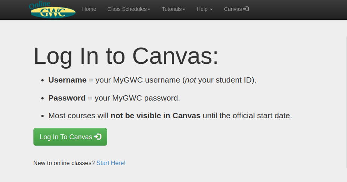Click the Online GWC logo
The height and width of the screenshot is (182, 347).
(x=52, y=10)
